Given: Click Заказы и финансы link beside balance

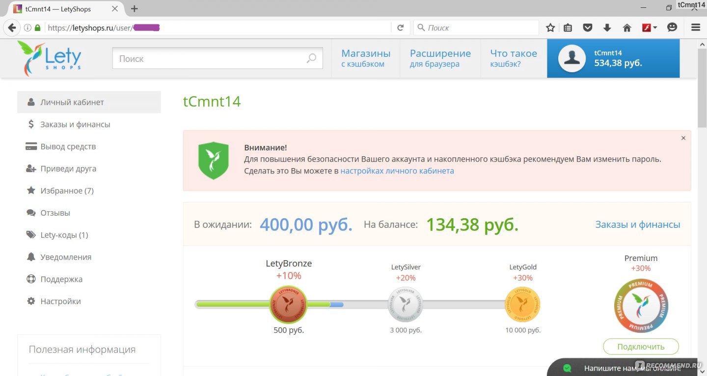Looking at the screenshot, I should click(x=638, y=225).
